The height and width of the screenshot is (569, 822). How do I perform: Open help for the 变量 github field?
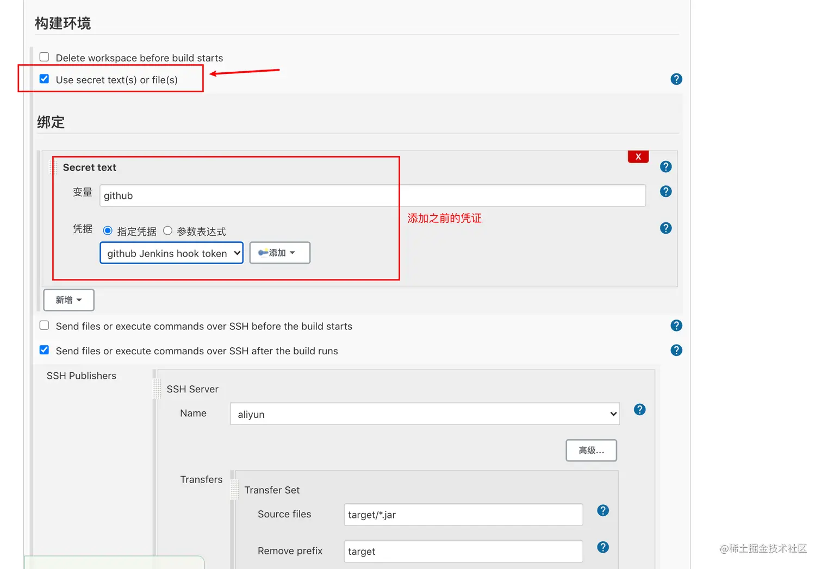(666, 191)
